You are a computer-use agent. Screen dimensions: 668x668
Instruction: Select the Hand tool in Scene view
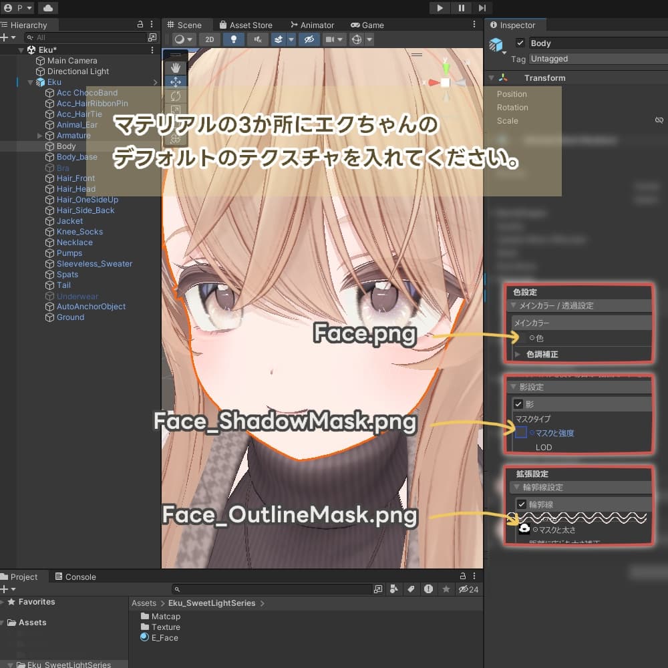[176, 67]
